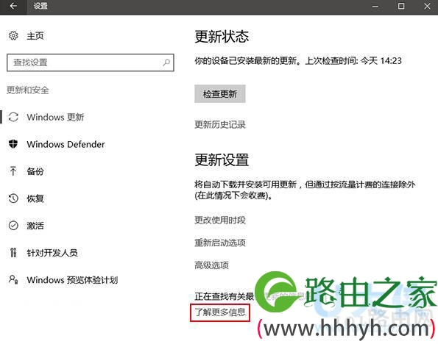The image size is (438, 344).
Task: Click the back arrow in title bar
Action: (13, 6)
